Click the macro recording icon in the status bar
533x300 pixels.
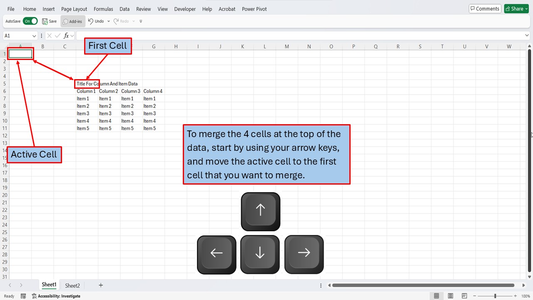click(23, 296)
